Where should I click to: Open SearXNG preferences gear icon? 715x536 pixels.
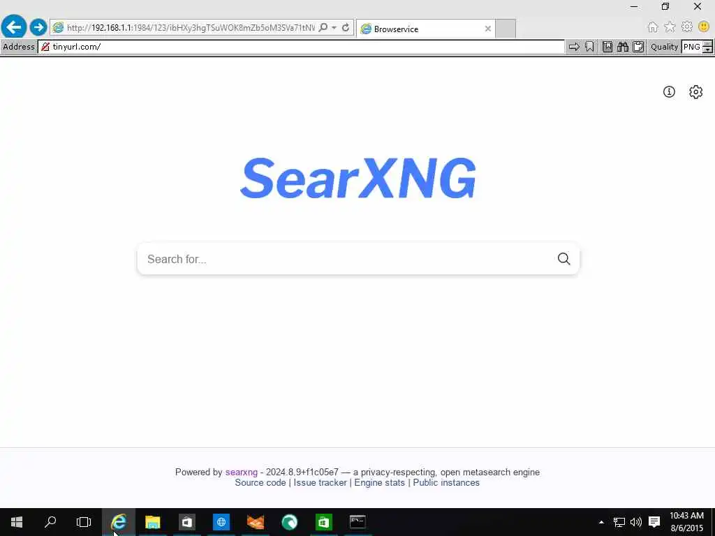696,91
